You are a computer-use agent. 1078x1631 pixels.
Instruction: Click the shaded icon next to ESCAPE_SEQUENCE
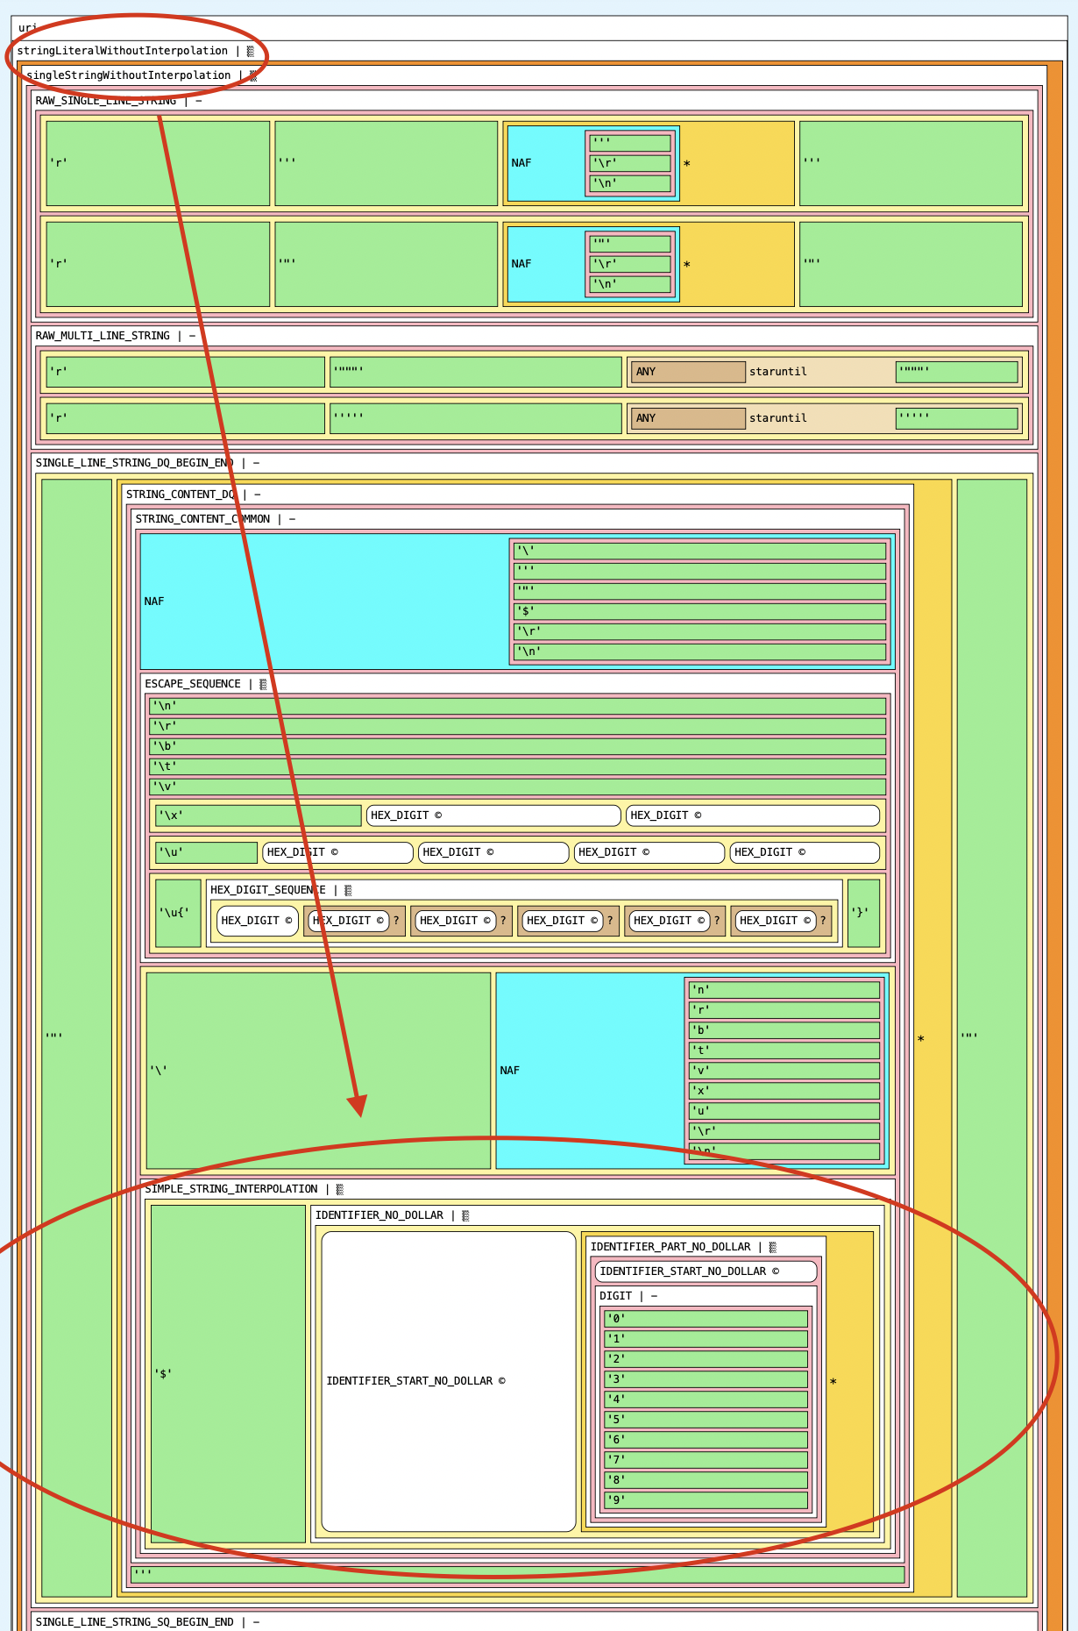[x=263, y=684]
